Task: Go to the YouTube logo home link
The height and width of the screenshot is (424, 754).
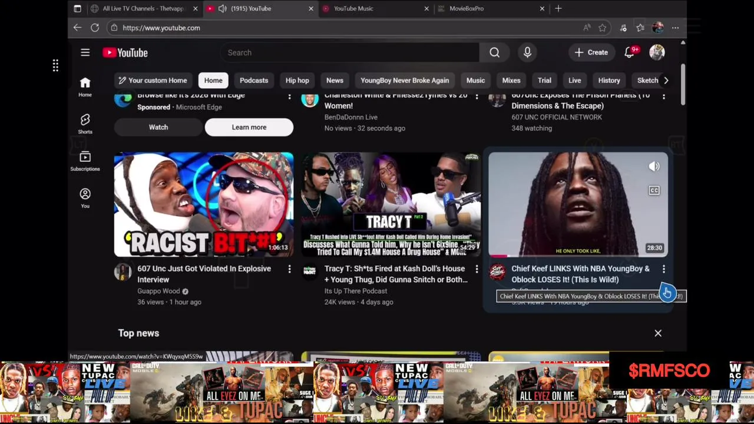Action: click(125, 52)
